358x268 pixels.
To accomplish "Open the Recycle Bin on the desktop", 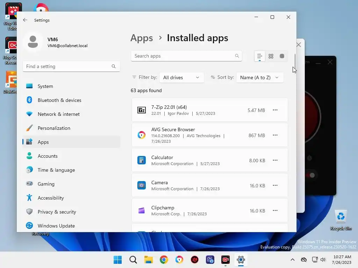I will 341,220.
